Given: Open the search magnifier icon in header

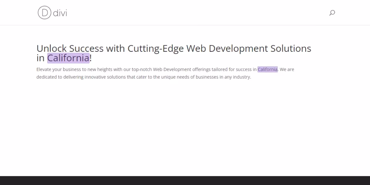Looking at the screenshot, I should (332, 13).
